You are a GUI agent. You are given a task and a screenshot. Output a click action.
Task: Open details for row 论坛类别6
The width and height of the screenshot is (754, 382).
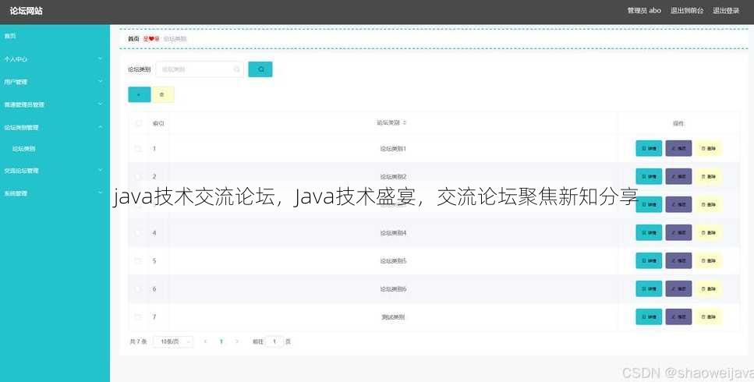click(649, 288)
